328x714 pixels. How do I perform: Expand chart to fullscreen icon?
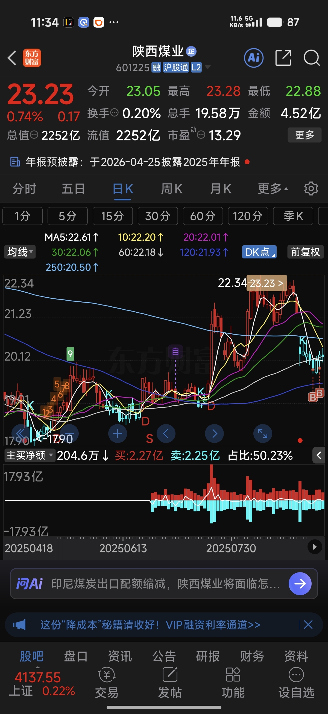tap(263, 433)
